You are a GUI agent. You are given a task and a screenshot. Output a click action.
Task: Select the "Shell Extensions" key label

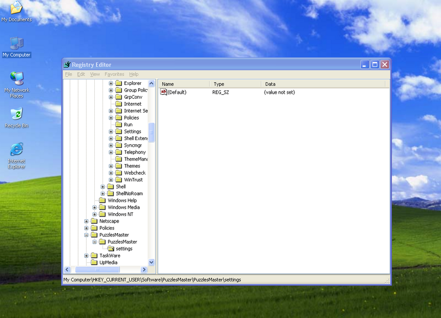click(136, 138)
